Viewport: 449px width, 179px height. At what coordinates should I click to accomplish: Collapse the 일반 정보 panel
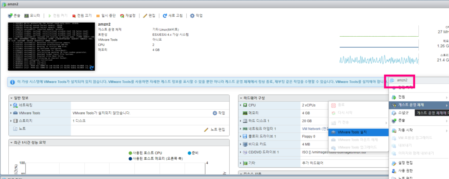click(x=11, y=98)
